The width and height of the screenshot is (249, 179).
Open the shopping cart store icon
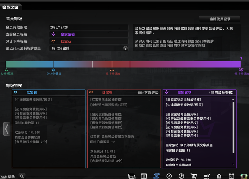click(x=194, y=176)
